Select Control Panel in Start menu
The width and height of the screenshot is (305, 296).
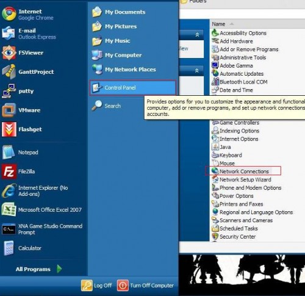[133, 88]
